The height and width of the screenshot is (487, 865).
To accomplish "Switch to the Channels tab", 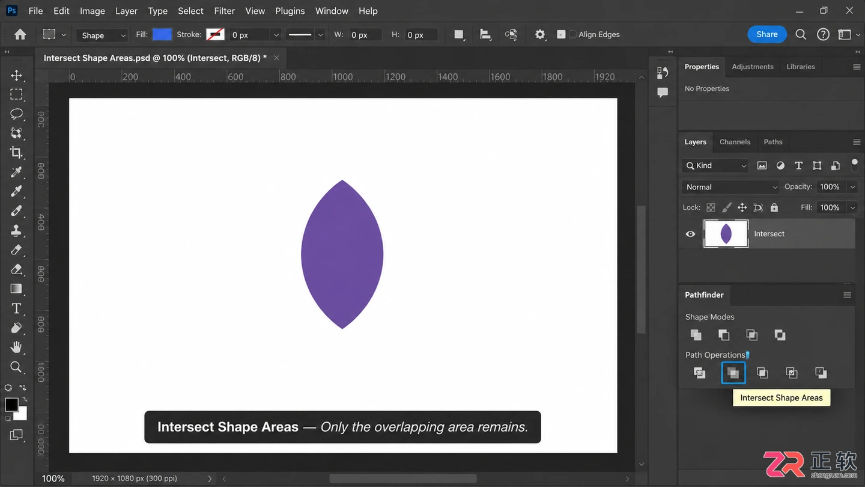I will coord(735,142).
